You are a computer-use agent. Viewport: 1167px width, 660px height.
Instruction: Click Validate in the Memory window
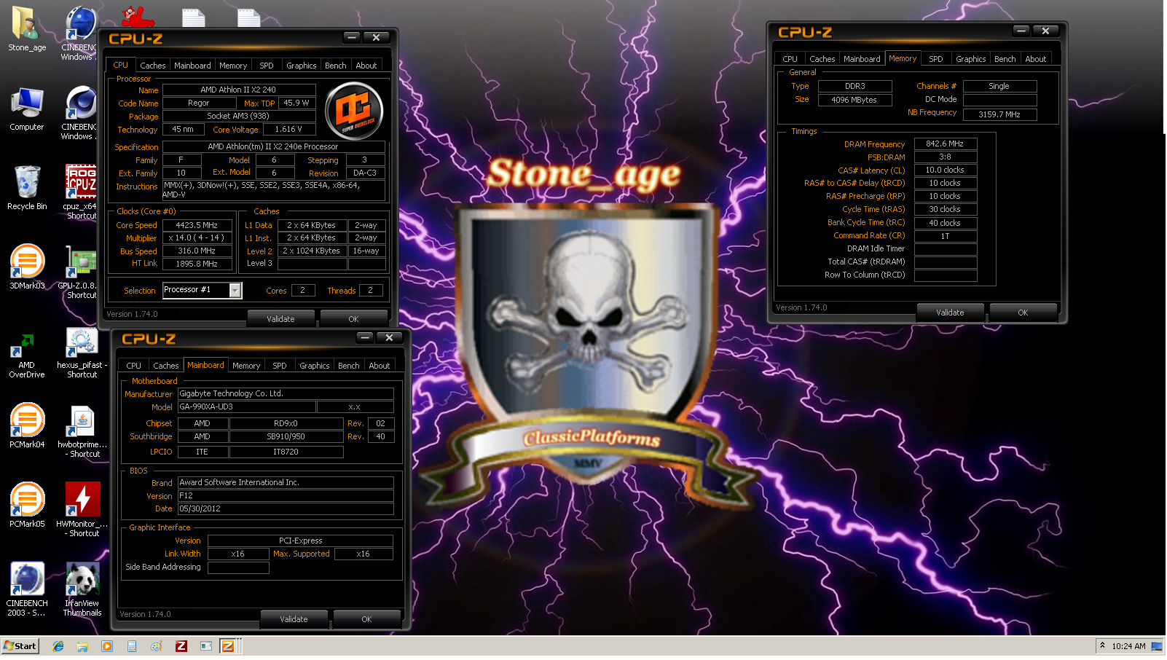tap(950, 313)
